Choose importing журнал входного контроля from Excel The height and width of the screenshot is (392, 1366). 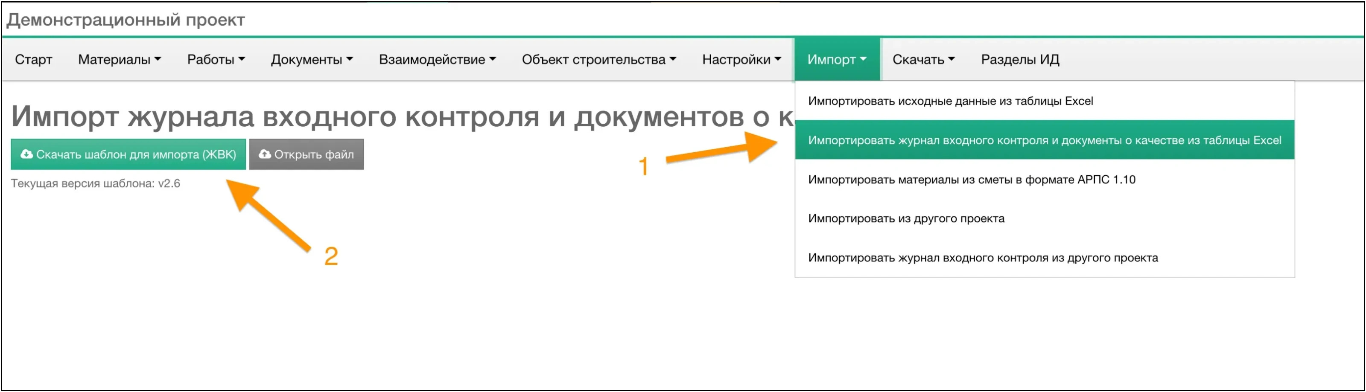tap(1045, 140)
